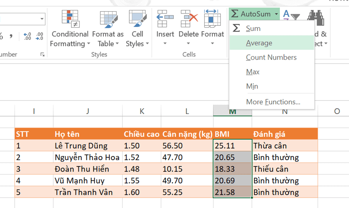The image size is (349, 208).
Task: Expand Insert dropdown arrow
Action: tap(165, 43)
